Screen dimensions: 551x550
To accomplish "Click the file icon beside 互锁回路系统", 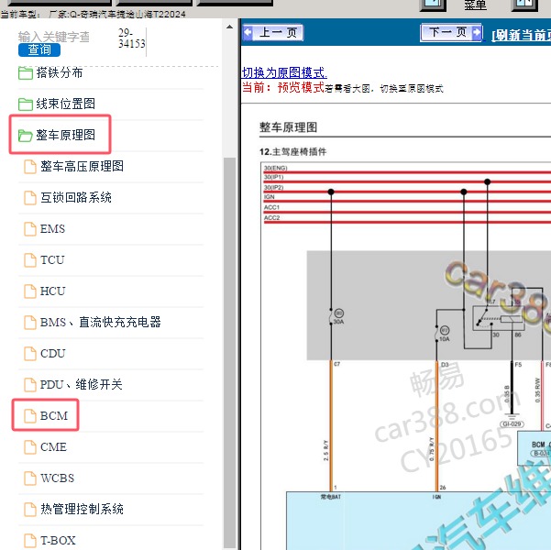I will point(30,197).
